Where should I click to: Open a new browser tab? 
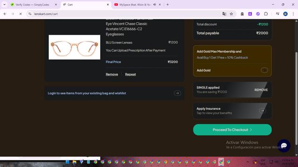coord(168,5)
